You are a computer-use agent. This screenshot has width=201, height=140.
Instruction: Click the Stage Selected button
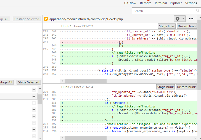(29, 82)
